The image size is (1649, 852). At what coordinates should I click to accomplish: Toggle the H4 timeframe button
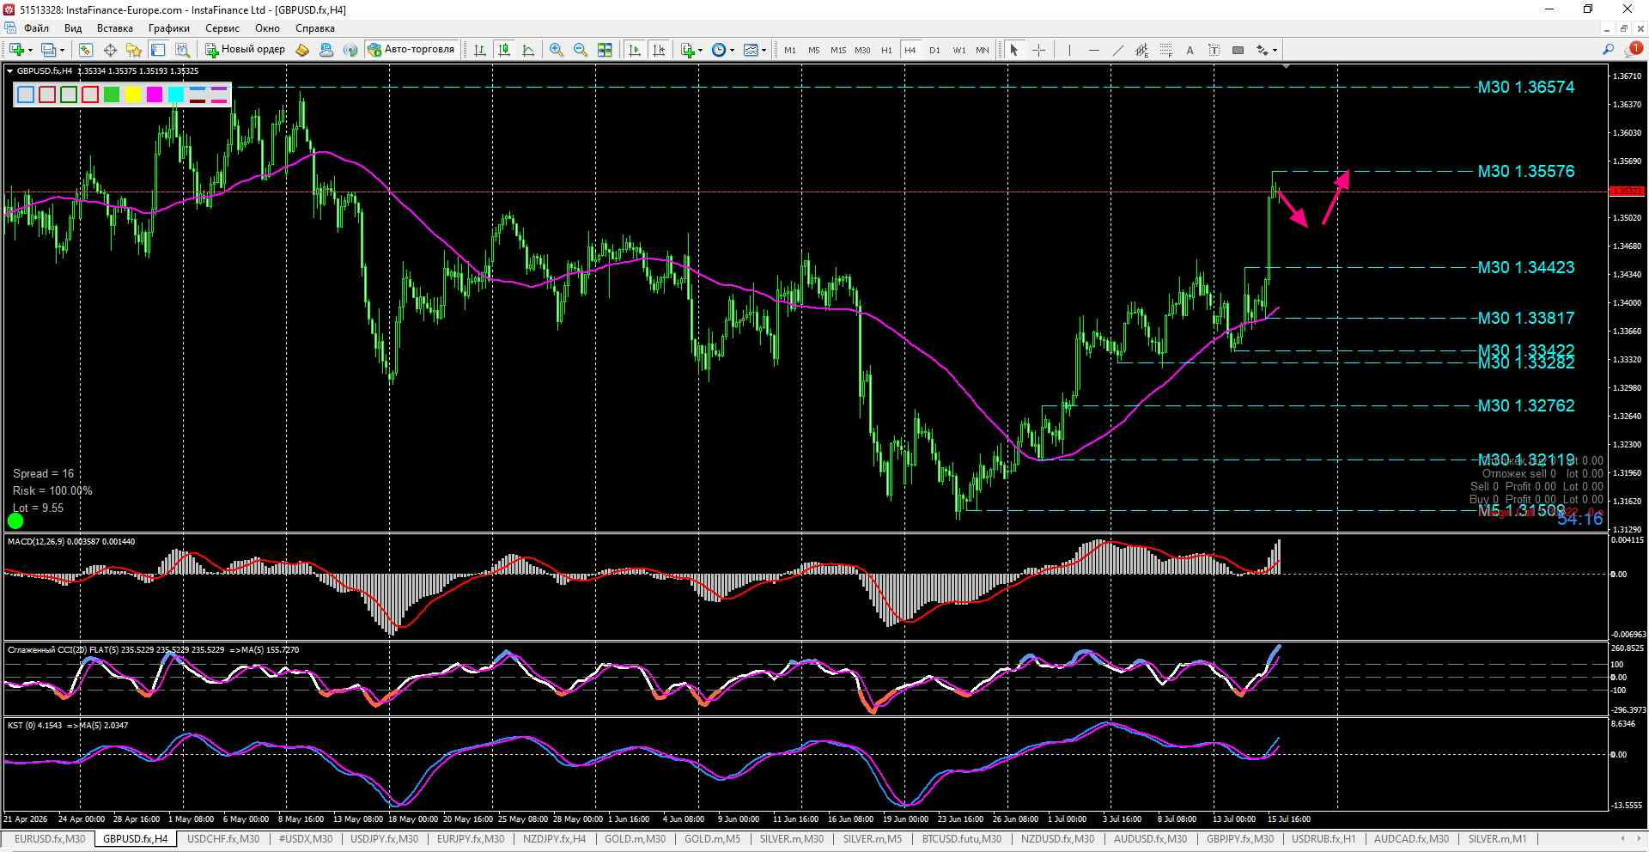910,50
